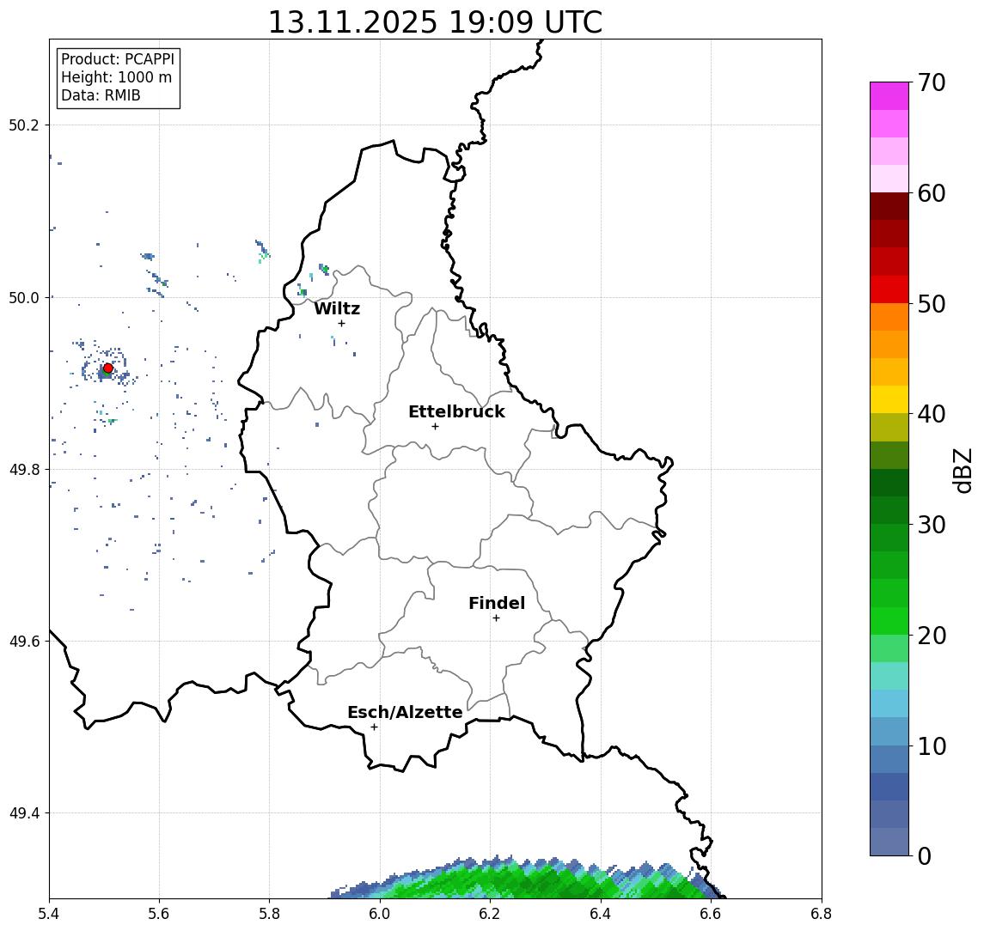Click the dBZ colorbar axis label
Viewport: 984px width, 931px height.
(963, 470)
